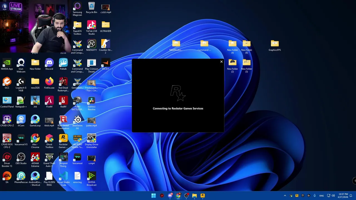Select NVIDIA Broadcast desktop icon
The height and width of the screenshot is (200, 356).
92,179
